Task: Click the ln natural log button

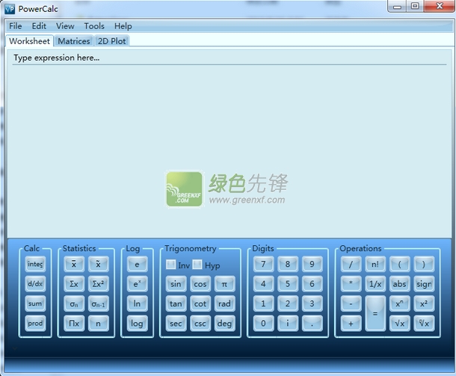Action: click(137, 303)
